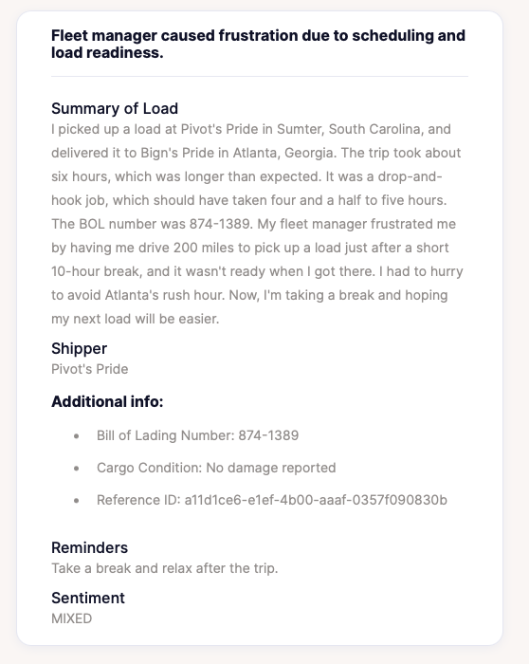Screen dimensions: 529x664
Task: Select the Shipper heading
Action: tap(79, 348)
